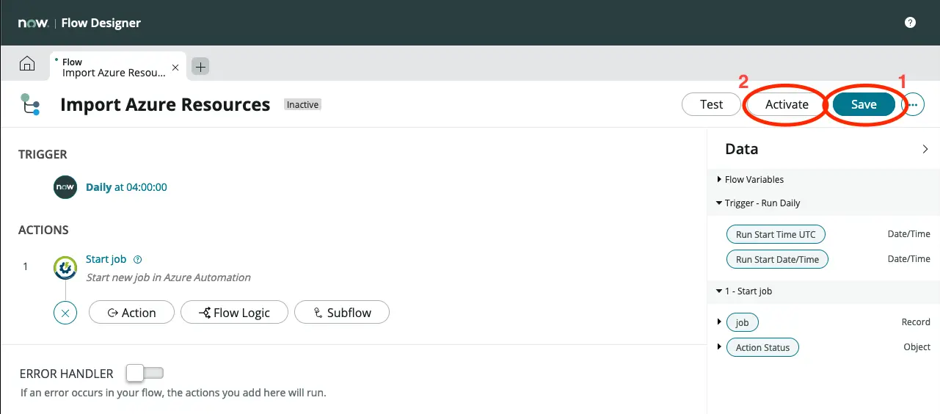Expand the job record data pill

click(x=719, y=322)
